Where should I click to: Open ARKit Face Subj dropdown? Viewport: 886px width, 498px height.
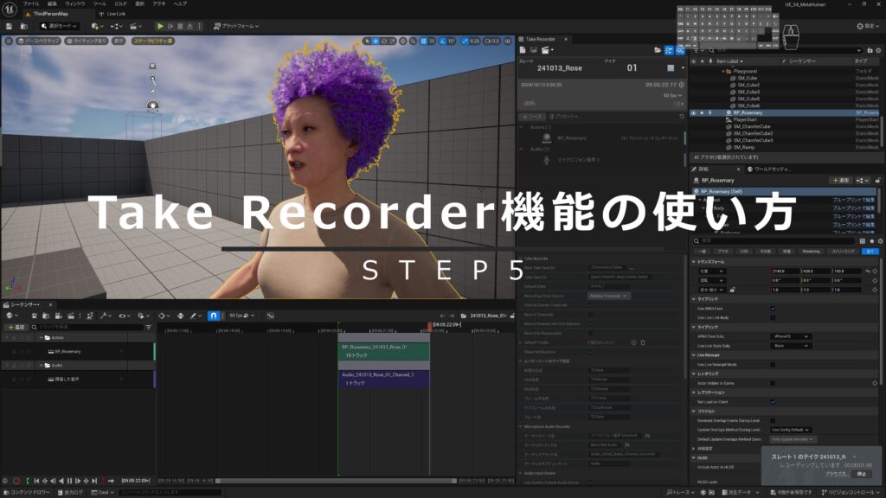click(x=790, y=336)
